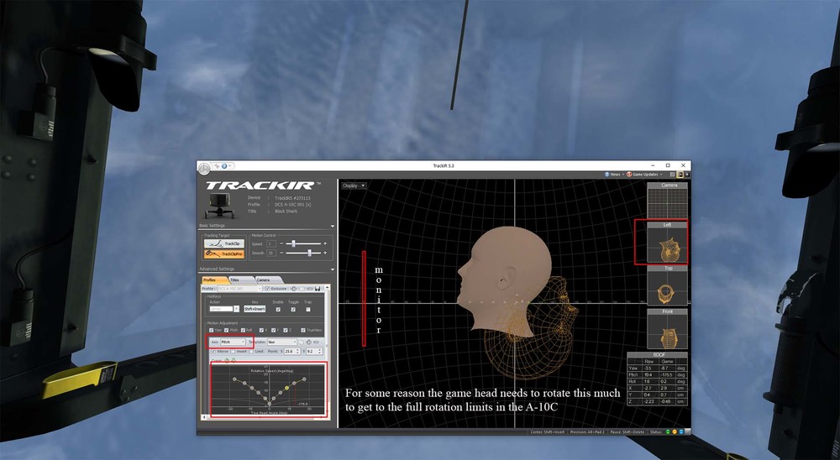
Task: Click the rename profile icon
Action: coord(310,289)
